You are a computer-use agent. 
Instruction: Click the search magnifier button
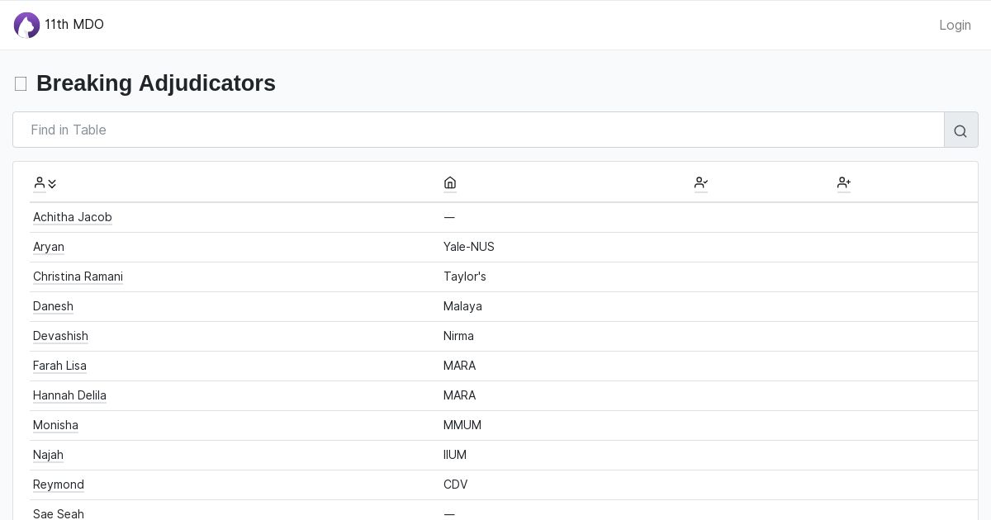(x=960, y=130)
